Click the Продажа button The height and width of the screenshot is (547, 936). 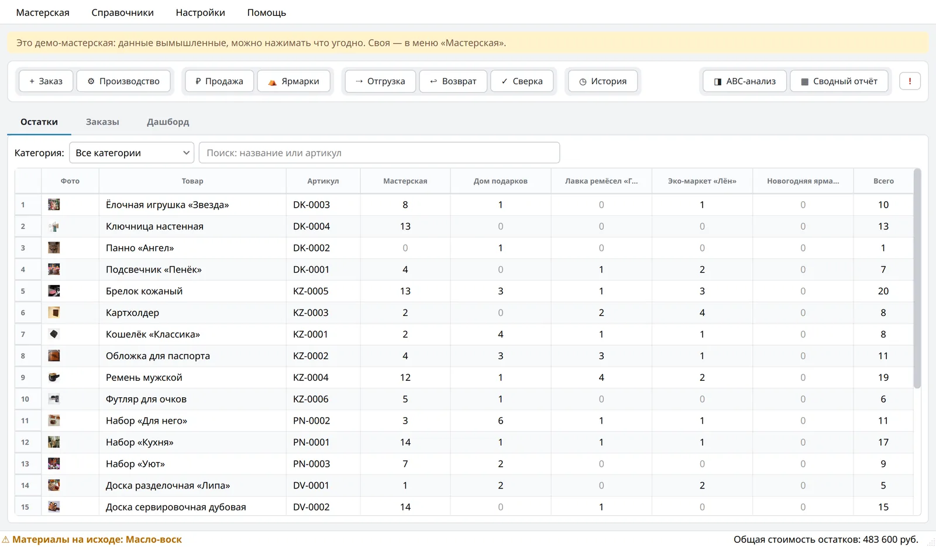[219, 81]
